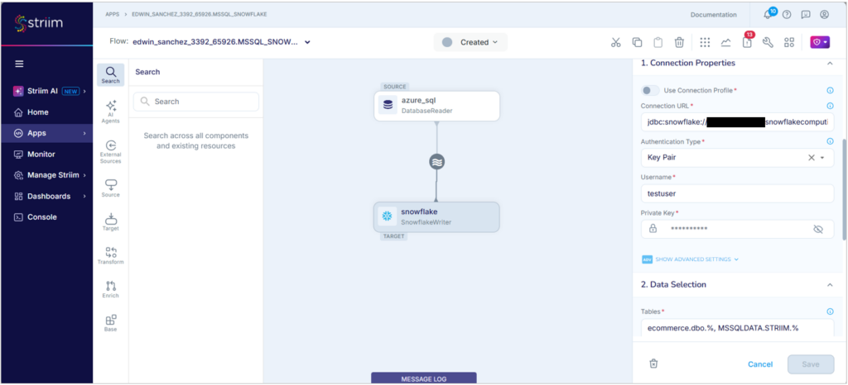Click the Tables input field
The height and width of the screenshot is (385, 848).
coord(737,327)
